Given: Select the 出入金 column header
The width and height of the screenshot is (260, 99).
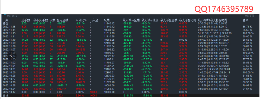Looking at the screenshot, I should pos(94,20).
